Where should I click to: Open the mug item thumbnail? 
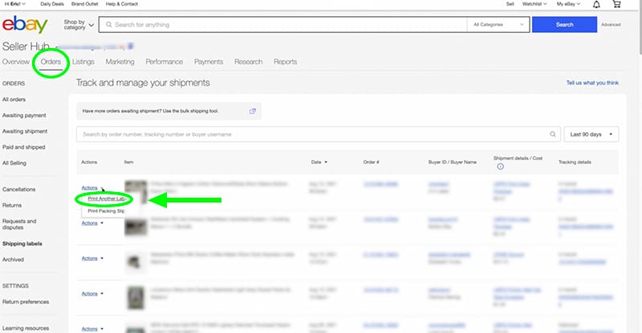click(136, 262)
